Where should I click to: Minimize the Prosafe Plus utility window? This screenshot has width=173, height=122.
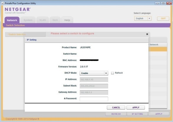[x=157, y=3]
